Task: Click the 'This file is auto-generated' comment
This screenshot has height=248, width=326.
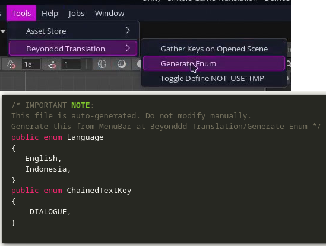Action: pyautogui.click(x=131, y=116)
